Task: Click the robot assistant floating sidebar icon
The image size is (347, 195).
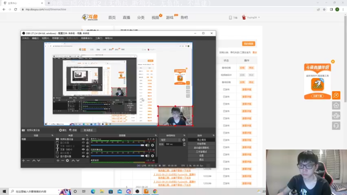Action: 336,116
